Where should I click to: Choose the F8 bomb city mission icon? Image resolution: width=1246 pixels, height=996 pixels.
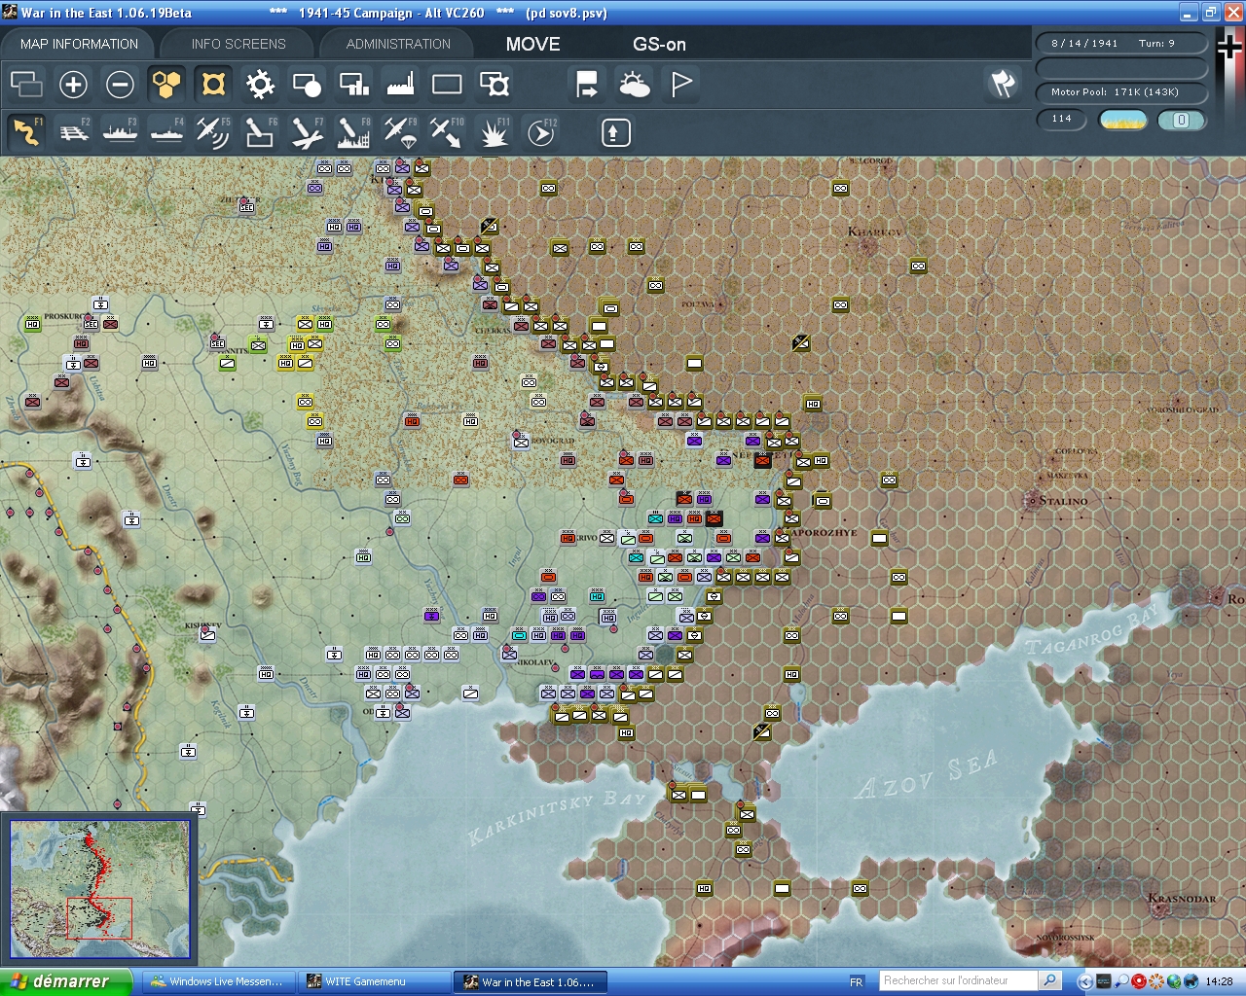(352, 131)
